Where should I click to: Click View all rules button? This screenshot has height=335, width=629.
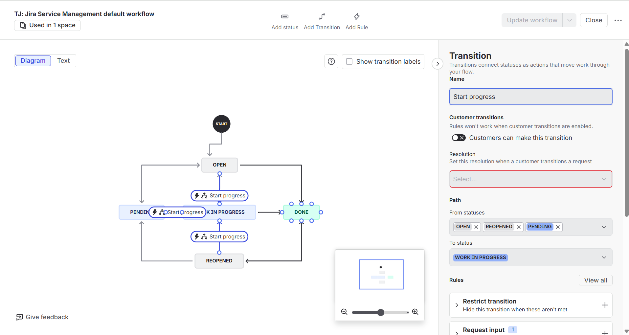pos(595,280)
